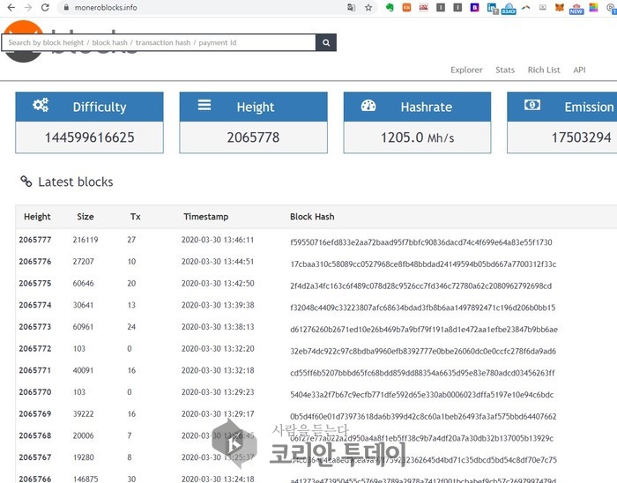Select hashrate value 1205.0 Mh/s
Viewport: 617px width, 483px height.
(417, 137)
